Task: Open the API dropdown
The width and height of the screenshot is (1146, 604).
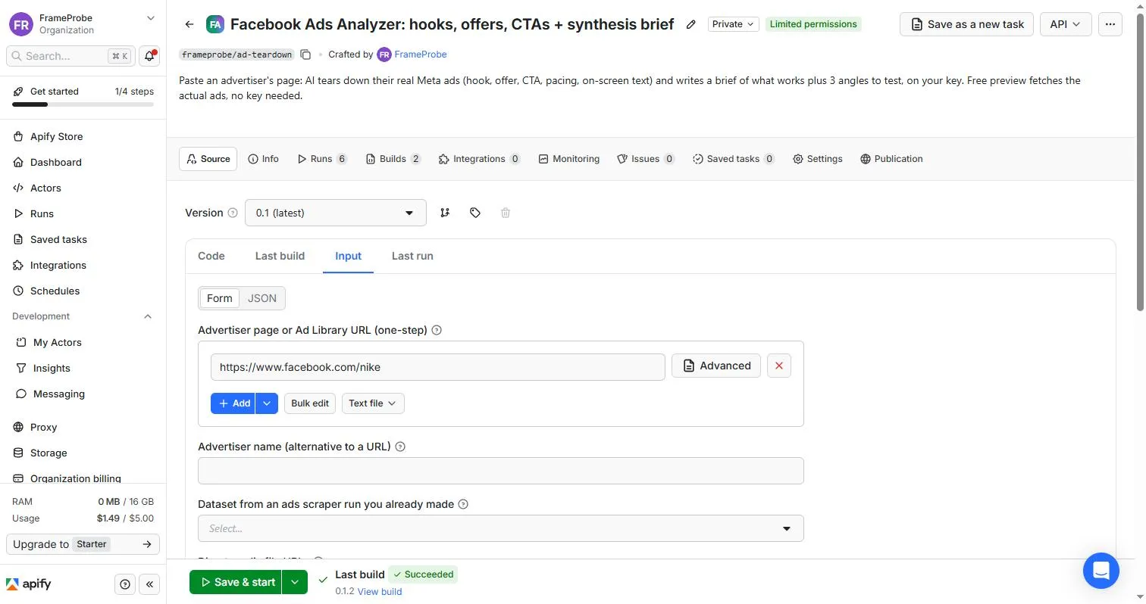Action: [x=1066, y=24]
